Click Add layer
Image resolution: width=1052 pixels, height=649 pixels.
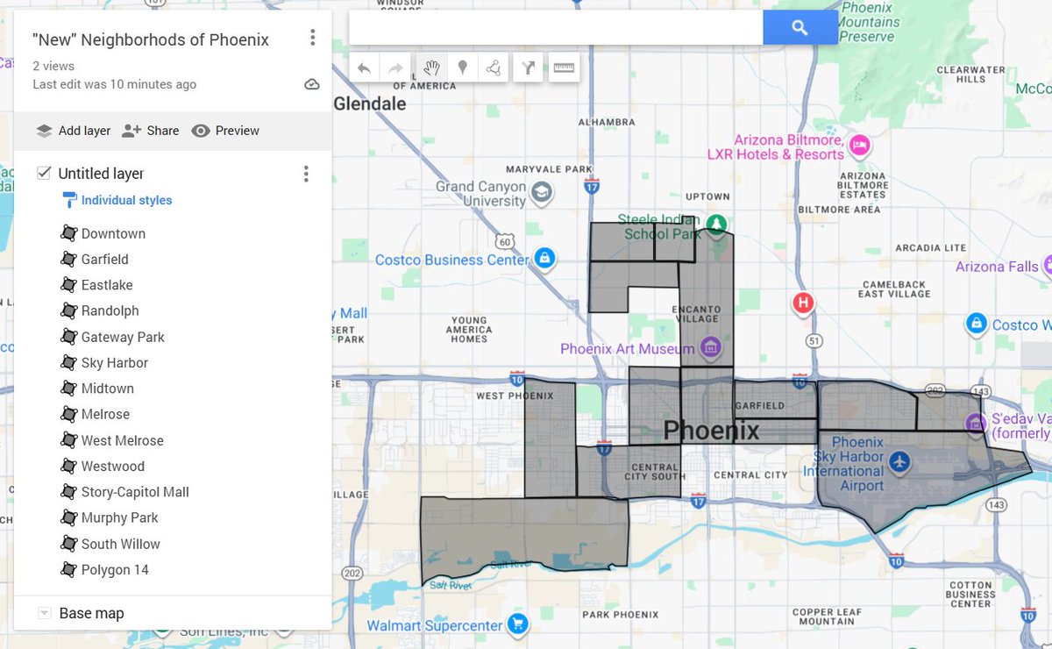click(74, 131)
